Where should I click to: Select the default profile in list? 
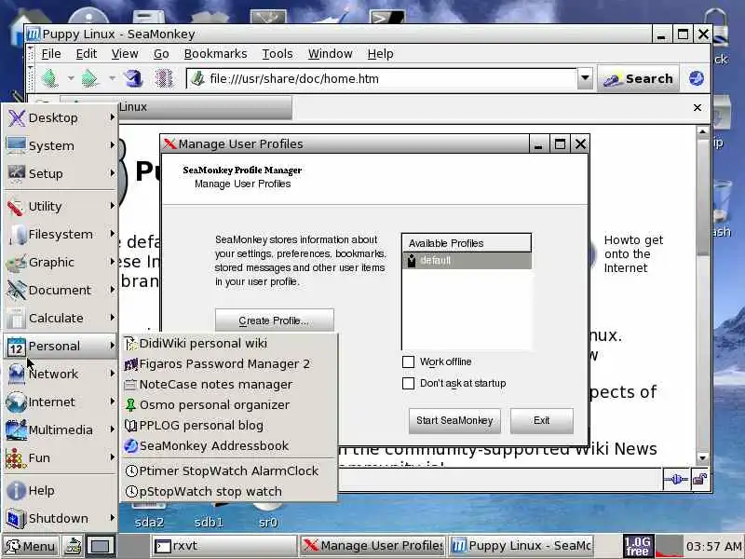[467, 260]
